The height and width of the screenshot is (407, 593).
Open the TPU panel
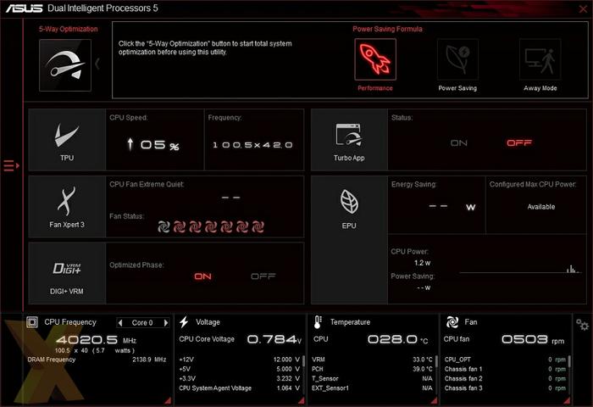(x=67, y=140)
